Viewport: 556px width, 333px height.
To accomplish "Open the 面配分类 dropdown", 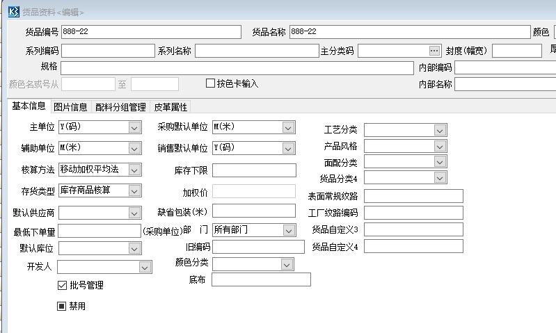I will (440, 161).
